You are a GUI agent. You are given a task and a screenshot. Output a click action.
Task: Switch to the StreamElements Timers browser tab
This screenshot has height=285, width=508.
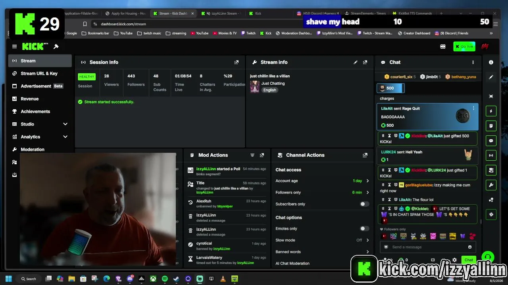tap(365, 13)
